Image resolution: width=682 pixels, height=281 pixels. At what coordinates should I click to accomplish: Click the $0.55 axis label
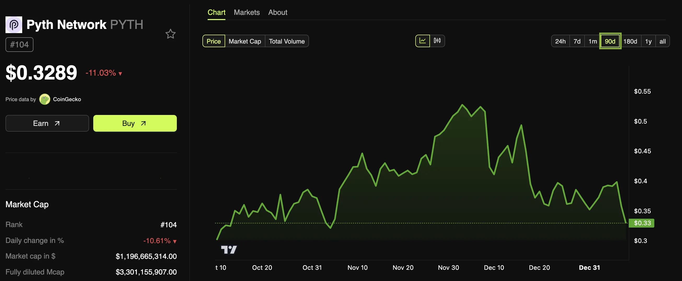pyautogui.click(x=642, y=92)
